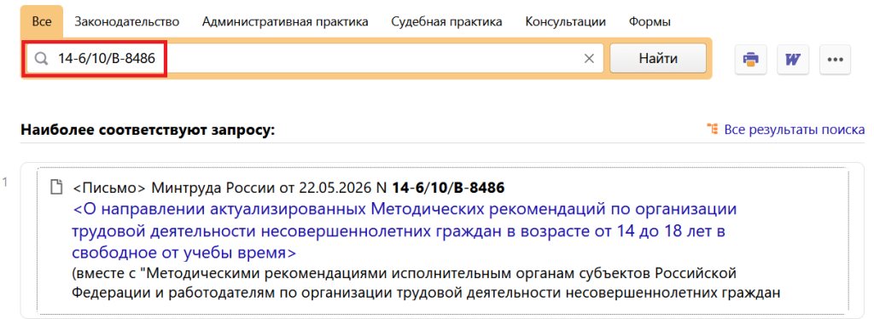The height and width of the screenshot is (319, 874).
Task: Select the Все tab
Action: pyautogui.click(x=41, y=21)
